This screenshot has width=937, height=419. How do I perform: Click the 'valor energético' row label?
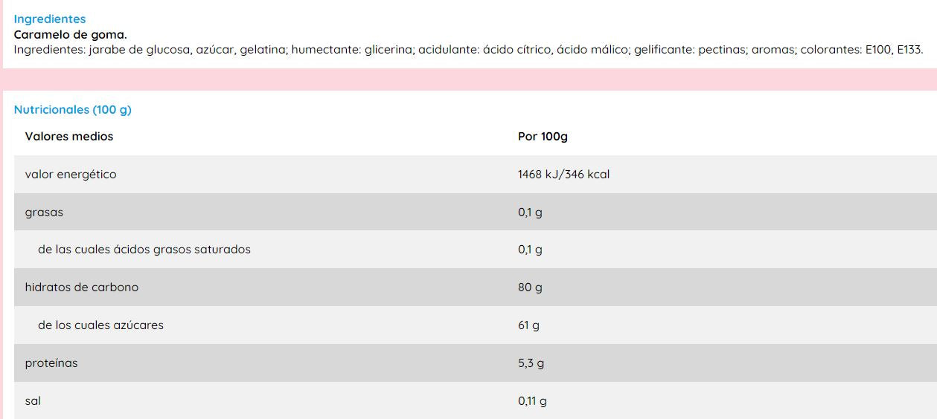[71, 175]
